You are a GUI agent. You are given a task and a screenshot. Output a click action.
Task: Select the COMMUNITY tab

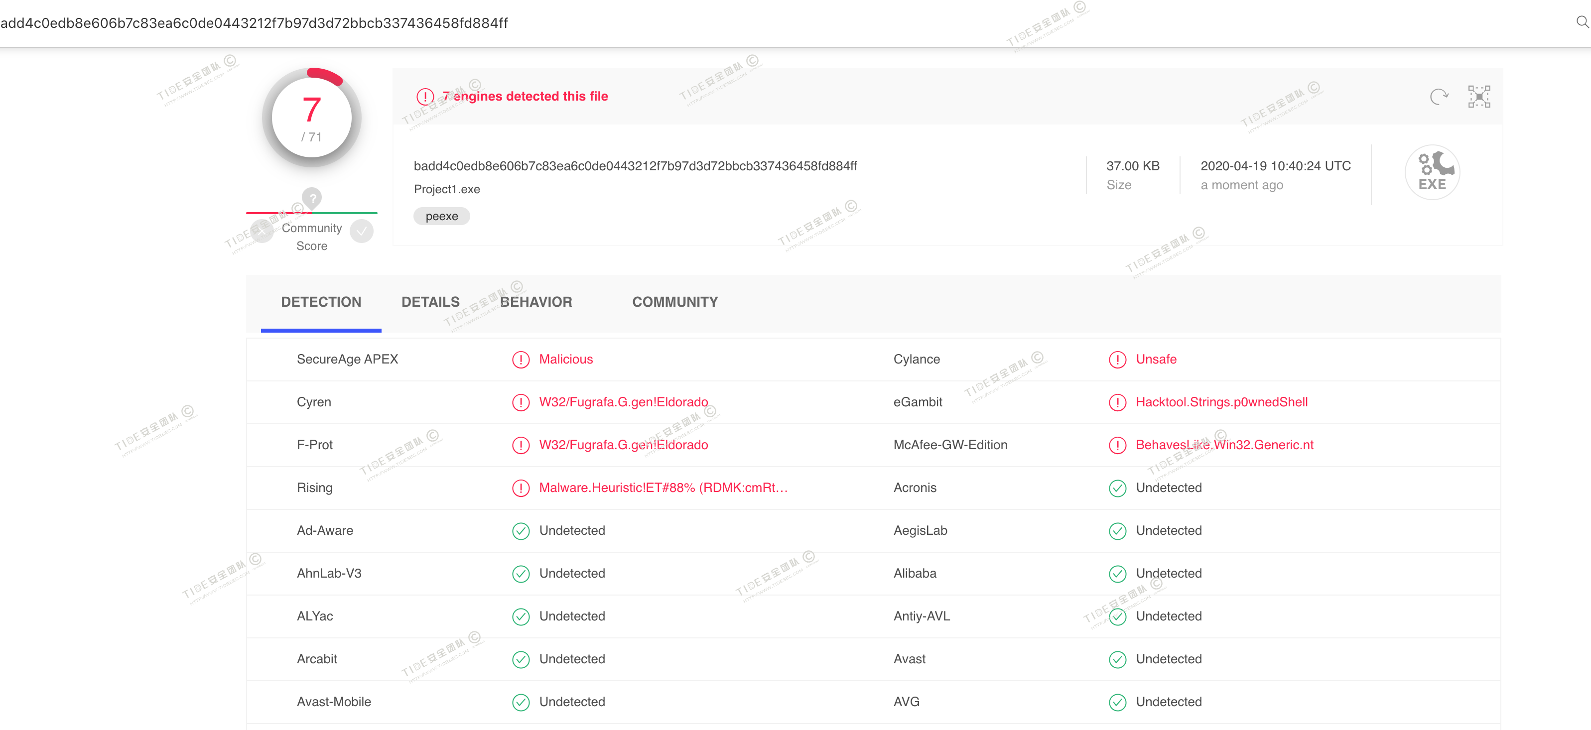click(674, 302)
